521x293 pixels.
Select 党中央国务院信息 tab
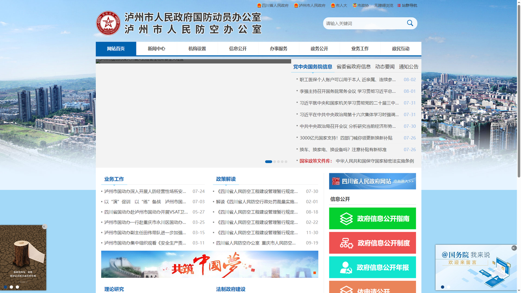click(x=313, y=67)
